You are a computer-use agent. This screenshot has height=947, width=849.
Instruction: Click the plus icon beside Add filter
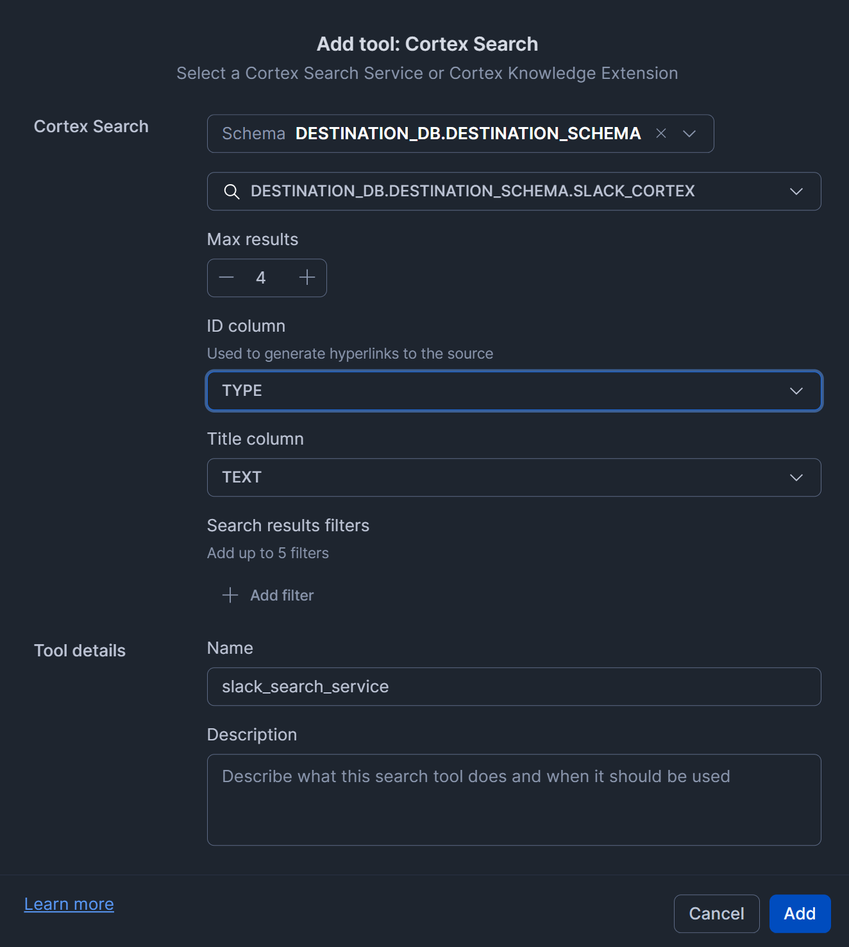coord(230,595)
